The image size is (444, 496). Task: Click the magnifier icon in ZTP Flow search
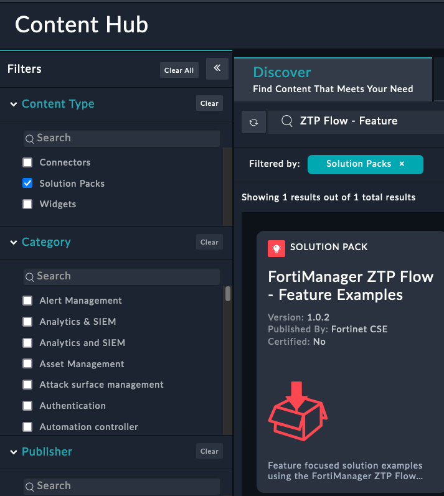coord(286,121)
